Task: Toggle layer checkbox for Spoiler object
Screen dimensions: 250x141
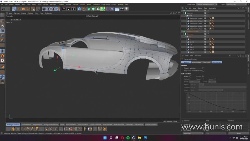Action: (x=205, y=42)
